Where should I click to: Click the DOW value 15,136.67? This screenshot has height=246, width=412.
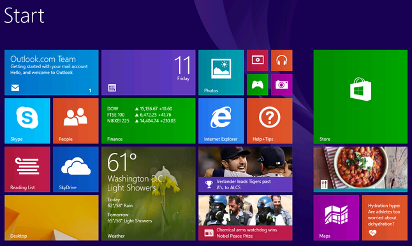pyautogui.click(x=149, y=109)
